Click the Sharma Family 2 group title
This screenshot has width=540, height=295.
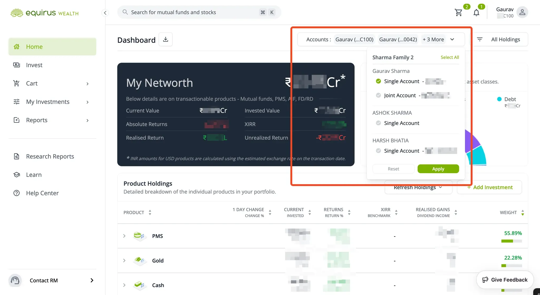coord(393,57)
